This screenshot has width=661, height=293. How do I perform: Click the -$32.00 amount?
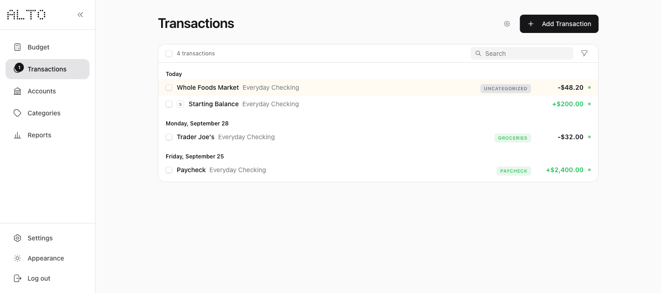[x=571, y=137]
